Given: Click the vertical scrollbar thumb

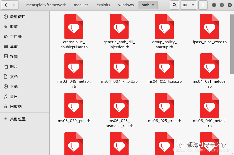Looking at the screenshot, I should [232, 44].
